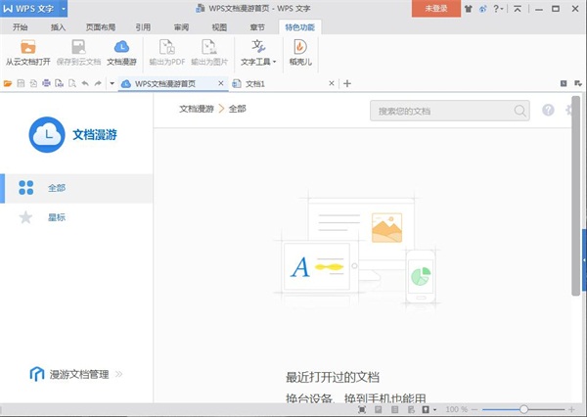The width and height of the screenshot is (587, 417).
Task: Click the undo arrow icon
Action: [x=85, y=83]
